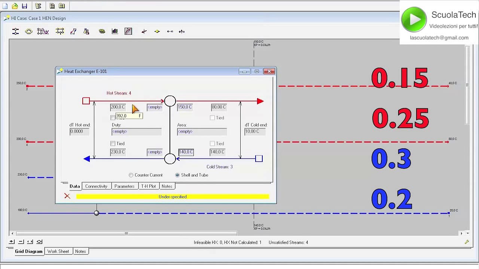
Task: Tick the hot inlet Tied checkbox under 200.0 C
Action: click(113, 118)
